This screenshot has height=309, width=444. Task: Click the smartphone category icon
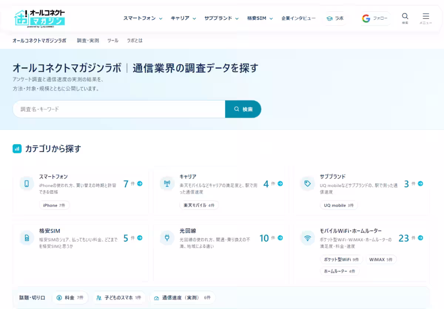tap(27, 183)
